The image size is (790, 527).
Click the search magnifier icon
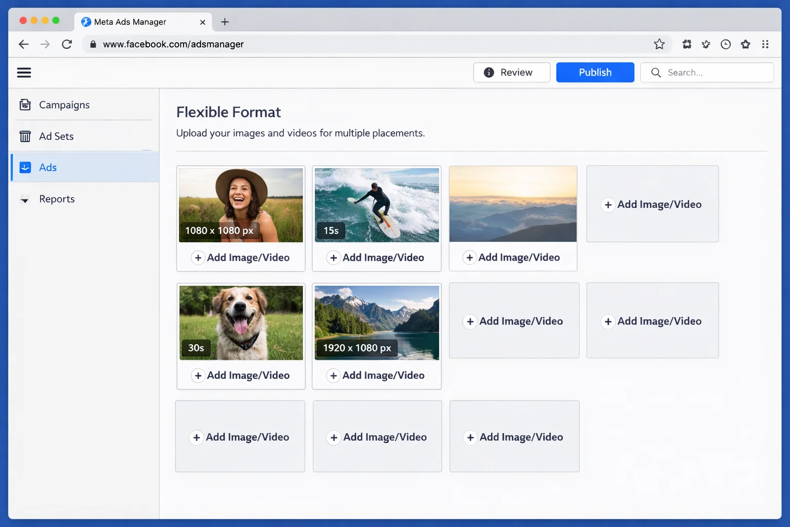656,73
